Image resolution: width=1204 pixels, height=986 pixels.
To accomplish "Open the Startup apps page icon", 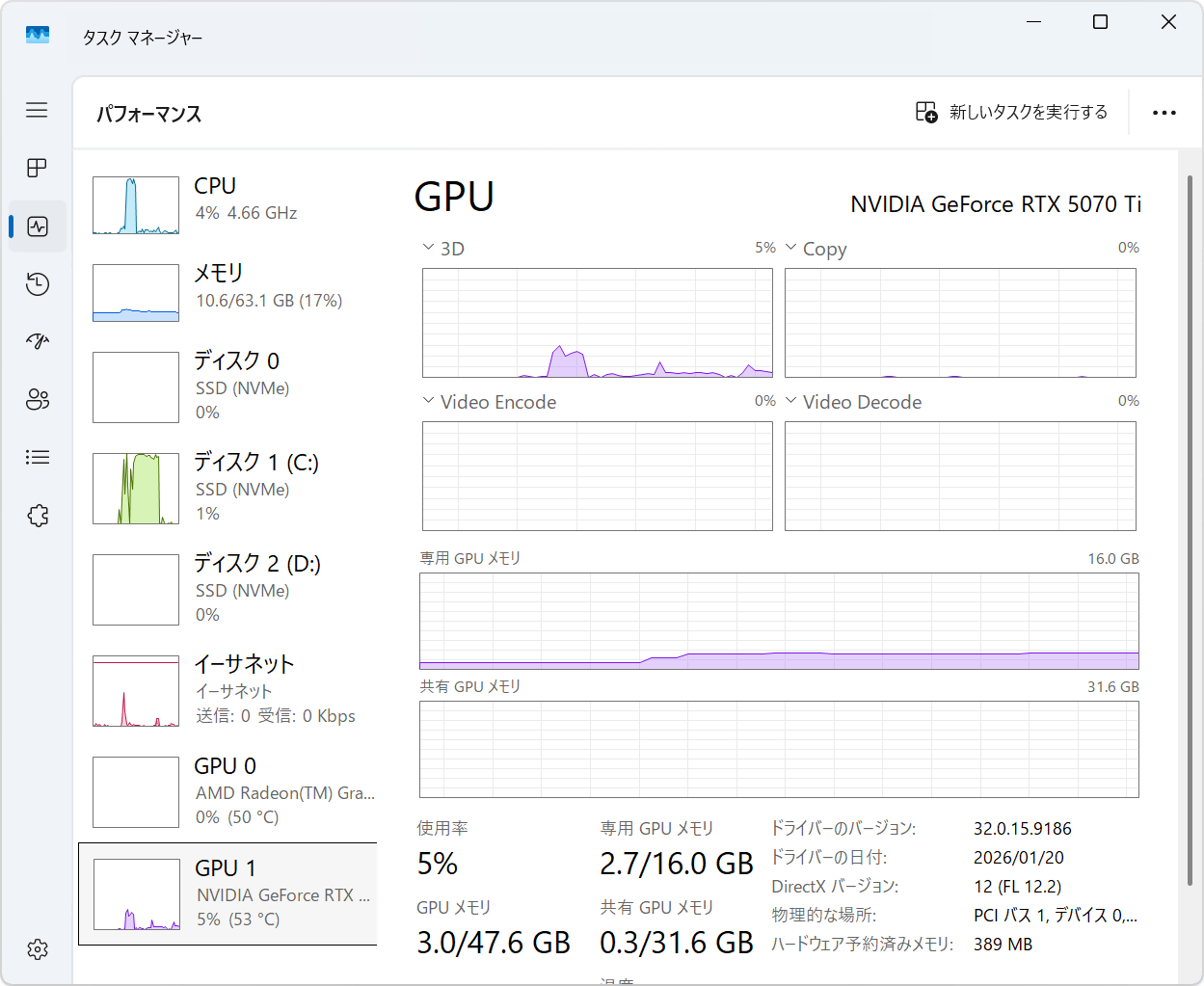I will click(38, 341).
